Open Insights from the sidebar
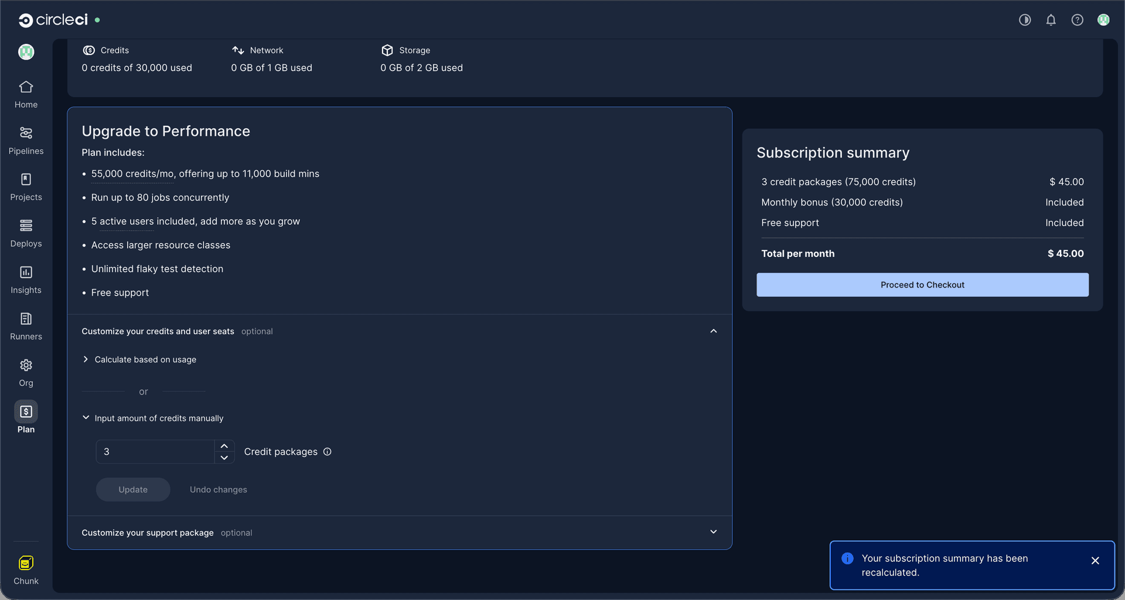This screenshot has width=1125, height=600. tap(26, 273)
